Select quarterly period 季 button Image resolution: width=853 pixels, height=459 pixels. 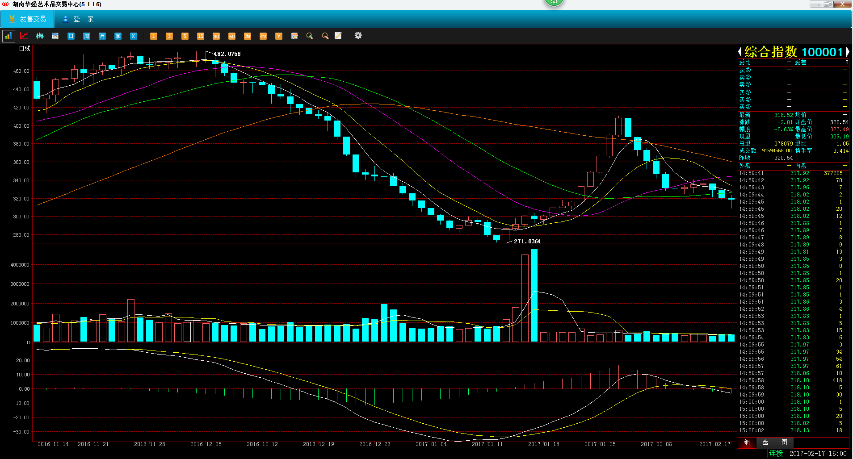pyautogui.click(x=118, y=36)
